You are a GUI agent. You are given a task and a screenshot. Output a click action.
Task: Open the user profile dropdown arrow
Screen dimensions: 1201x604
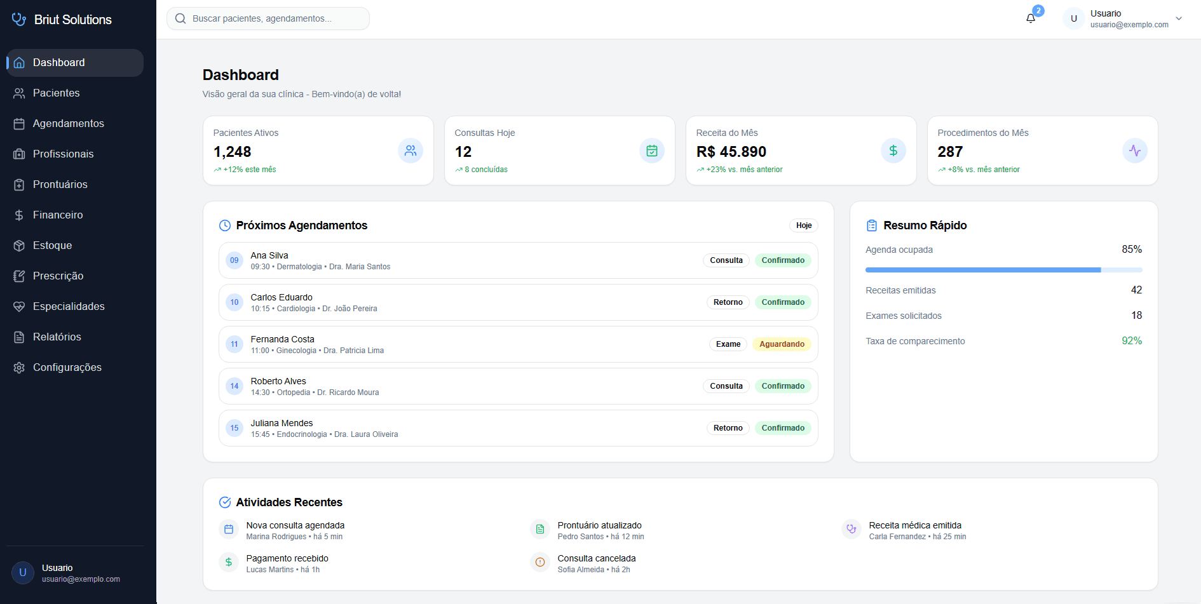click(x=1179, y=18)
